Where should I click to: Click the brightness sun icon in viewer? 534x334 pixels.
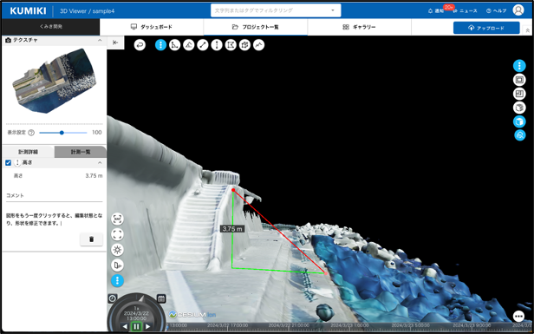tap(118, 250)
